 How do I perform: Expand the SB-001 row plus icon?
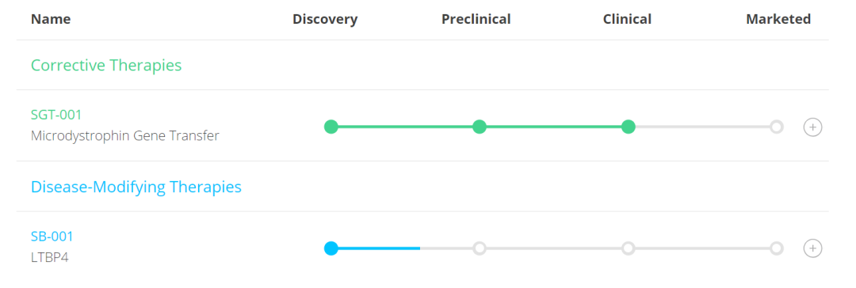(x=812, y=248)
